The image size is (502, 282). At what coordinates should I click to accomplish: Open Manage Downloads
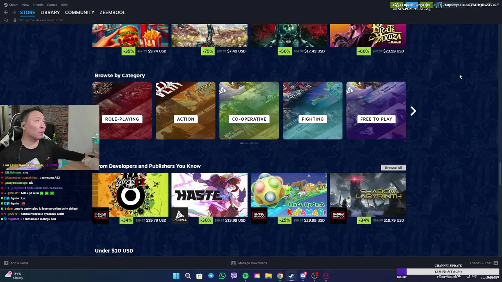pyautogui.click(x=249, y=263)
